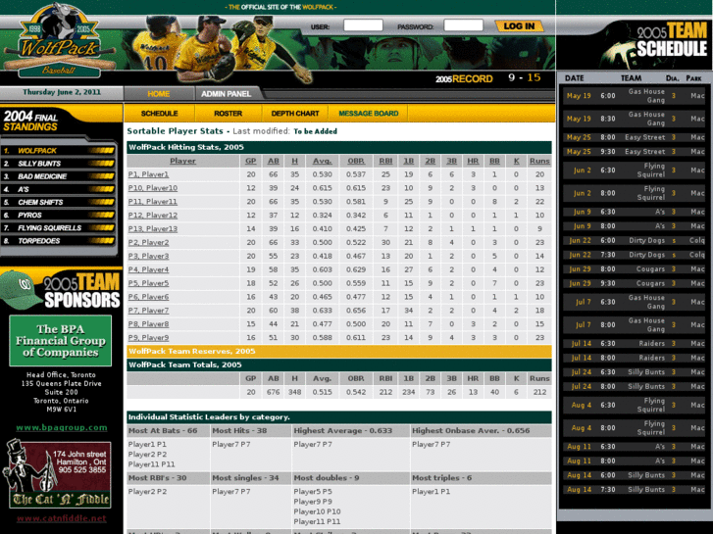Open the P10, Player10 link
The image size is (713, 534).
tap(153, 188)
